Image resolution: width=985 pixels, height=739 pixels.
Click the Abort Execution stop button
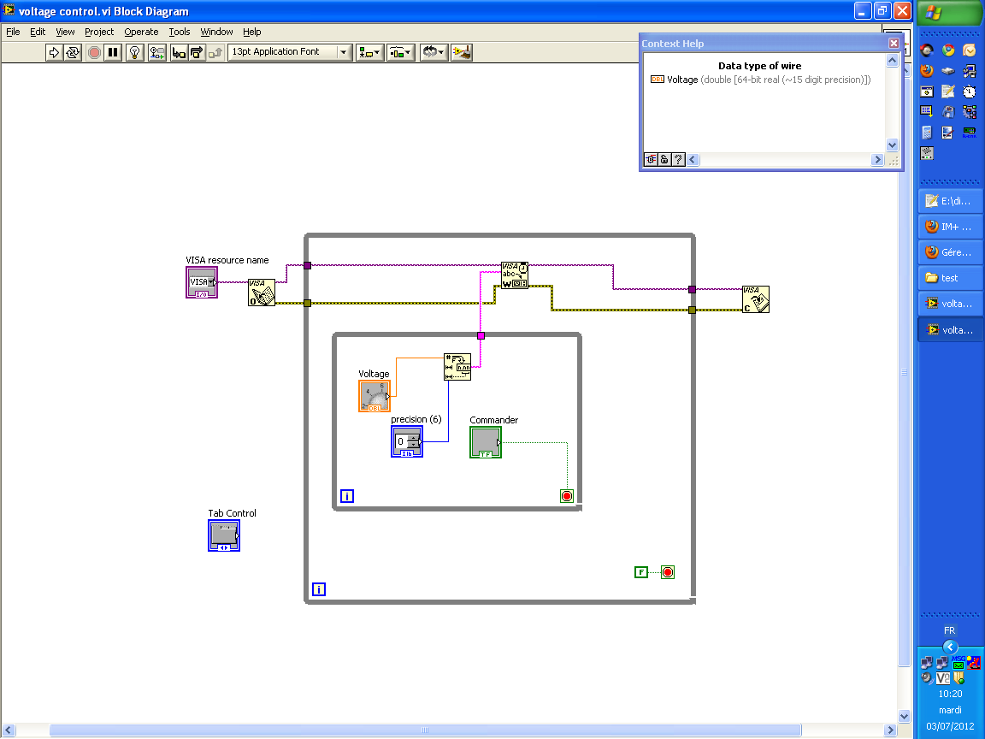click(x=94, y=52)
